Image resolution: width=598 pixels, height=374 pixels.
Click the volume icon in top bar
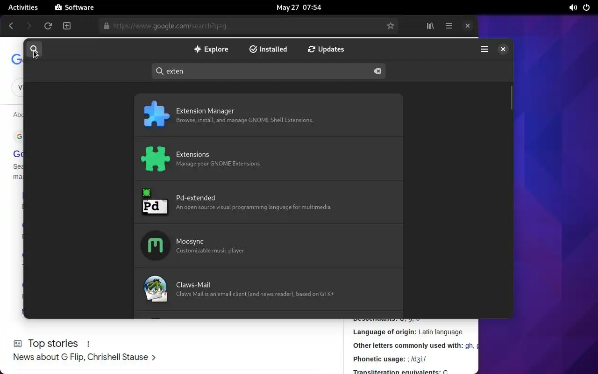tap(573, 7)
